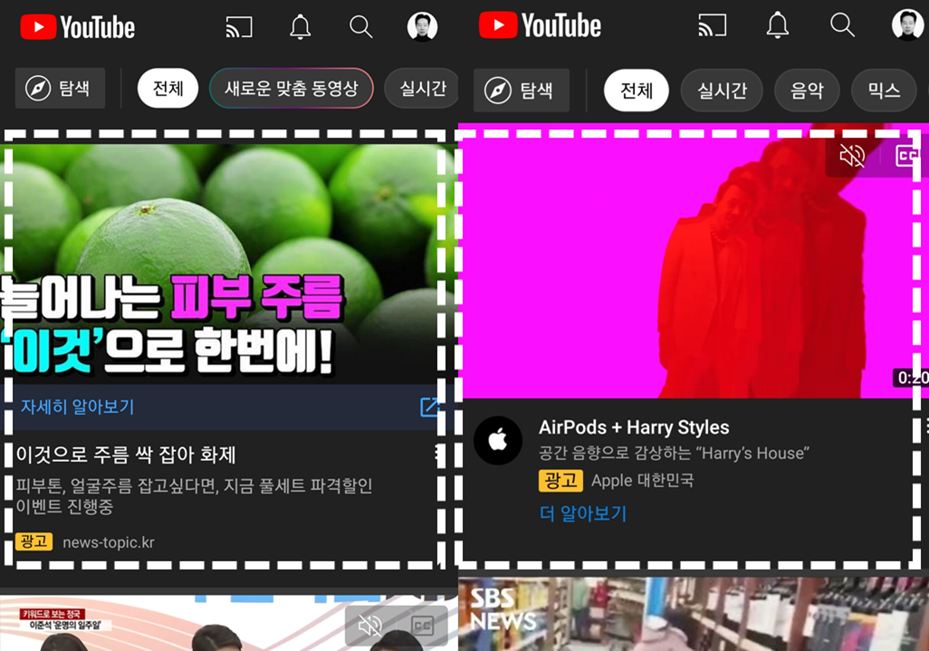Open 탐색 explore button in left screen
Viewport: 929px width, 651px height.
coord(60,88)
